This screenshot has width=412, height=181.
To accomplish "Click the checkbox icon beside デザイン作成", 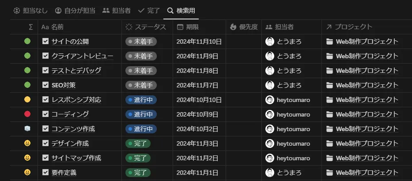I will [45, 143].
